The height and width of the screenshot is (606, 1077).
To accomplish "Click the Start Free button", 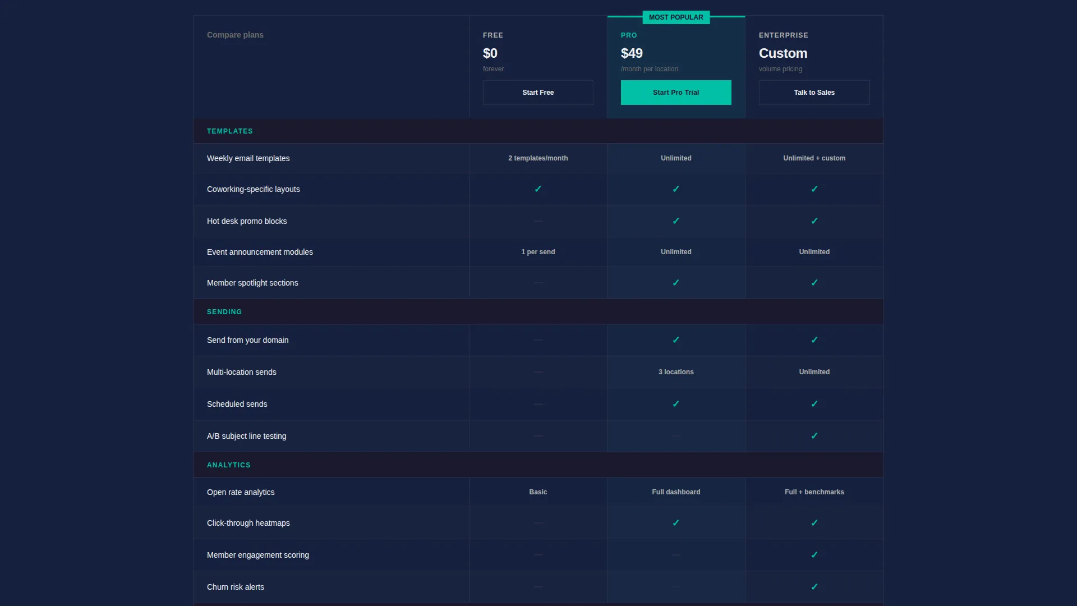I will click(538, 93).
